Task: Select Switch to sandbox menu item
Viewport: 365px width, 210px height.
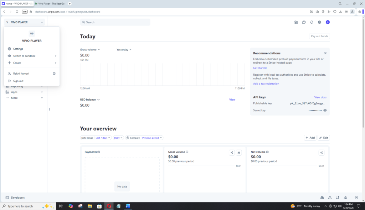Action: coord(32,56)
